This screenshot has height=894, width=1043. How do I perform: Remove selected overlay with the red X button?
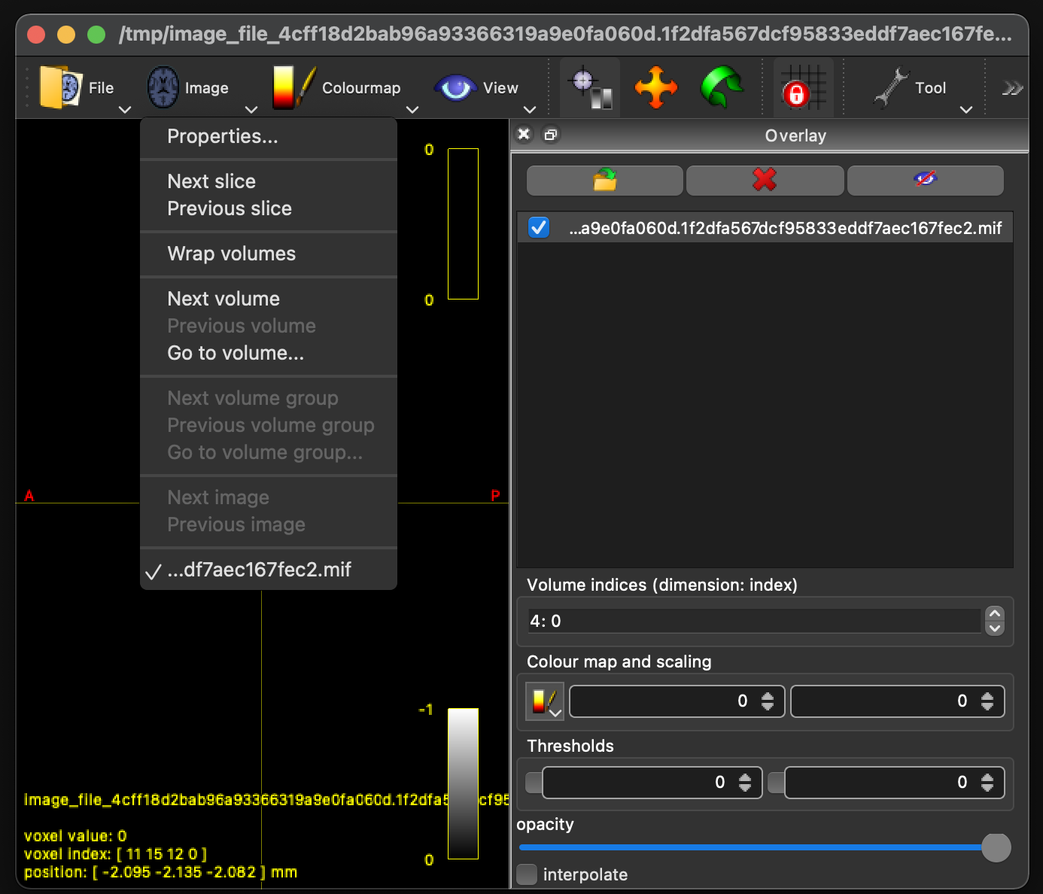tap(765, 181)
